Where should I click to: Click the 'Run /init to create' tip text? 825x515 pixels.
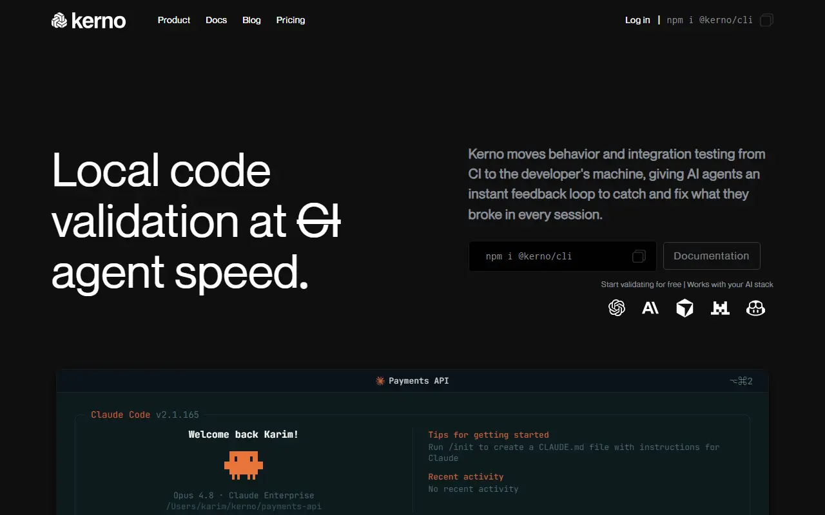pyautogui.click(x=574, y=452)
